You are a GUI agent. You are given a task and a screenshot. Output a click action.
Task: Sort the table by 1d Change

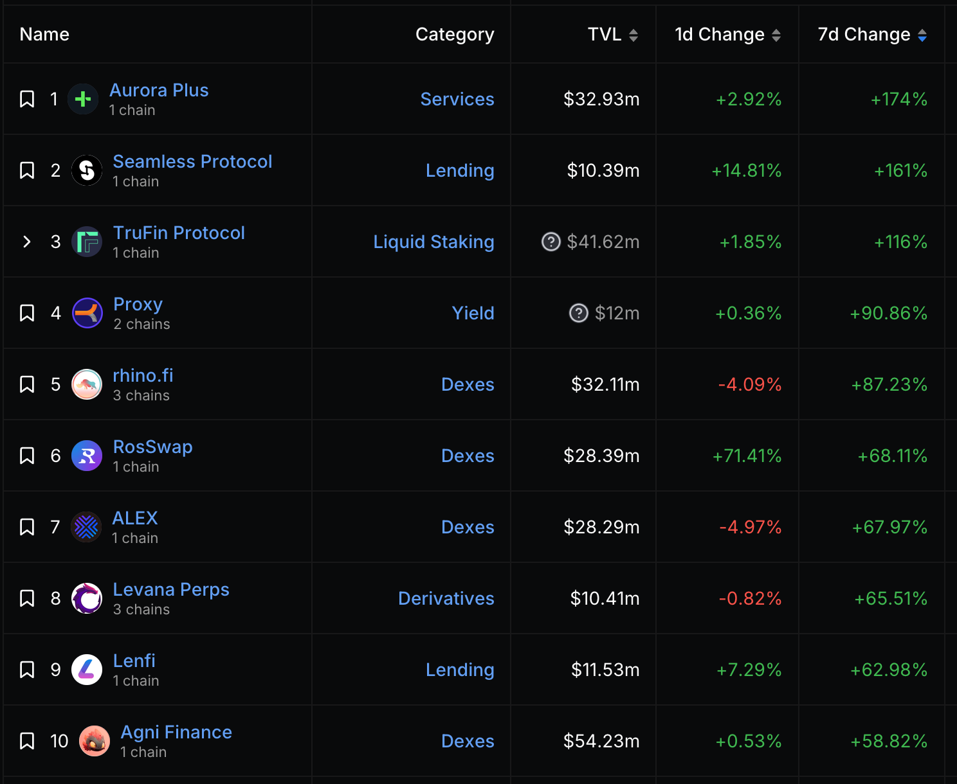pos(776,35)
